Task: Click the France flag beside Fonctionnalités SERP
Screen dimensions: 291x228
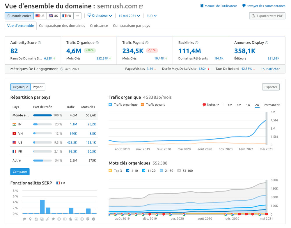Action: point(58,183)
